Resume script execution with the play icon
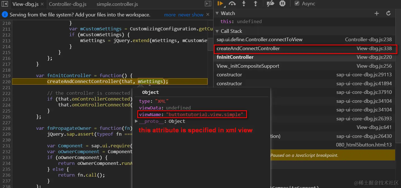This screenshot has height=188, width=401. pos(220,4)
